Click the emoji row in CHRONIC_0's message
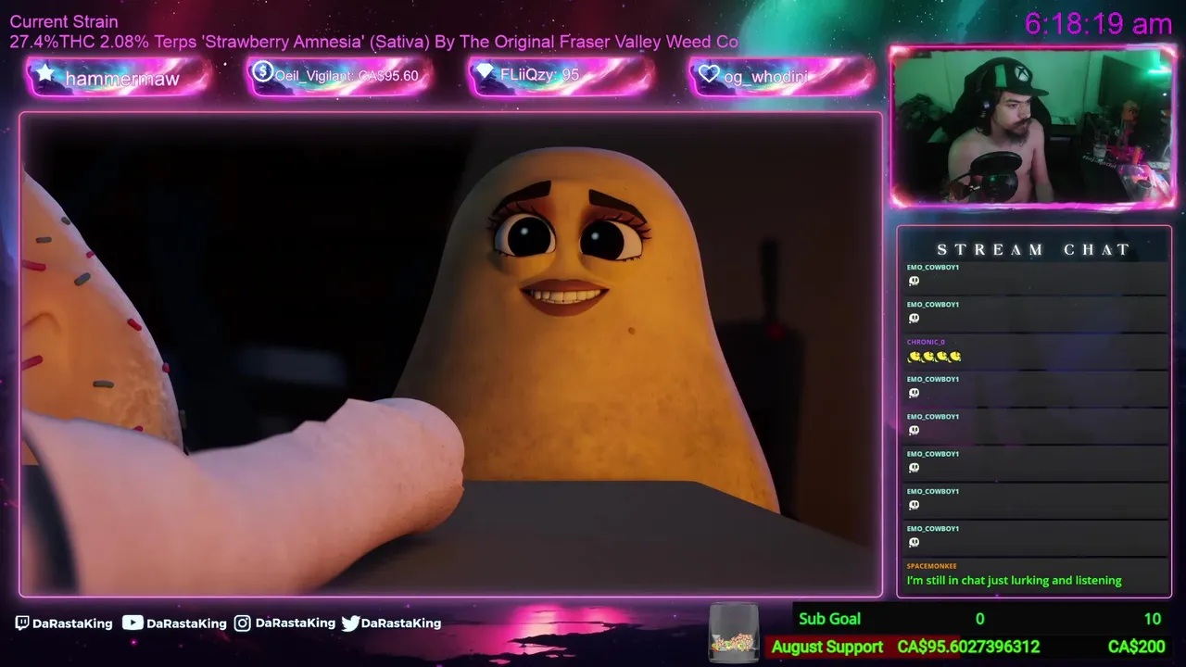 [x=934, y=357]
